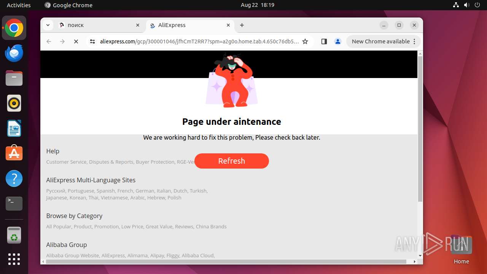The width and height of the screenshot is (487, 274).
Task: Open the Trash in the dock
Action: (14, 235)
